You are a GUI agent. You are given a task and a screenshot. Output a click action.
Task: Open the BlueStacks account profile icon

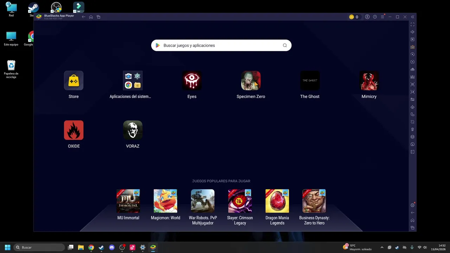[367, 17]
